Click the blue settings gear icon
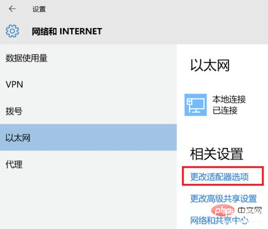The width and height of the screenshot is (268, 229). coord(13,31)
